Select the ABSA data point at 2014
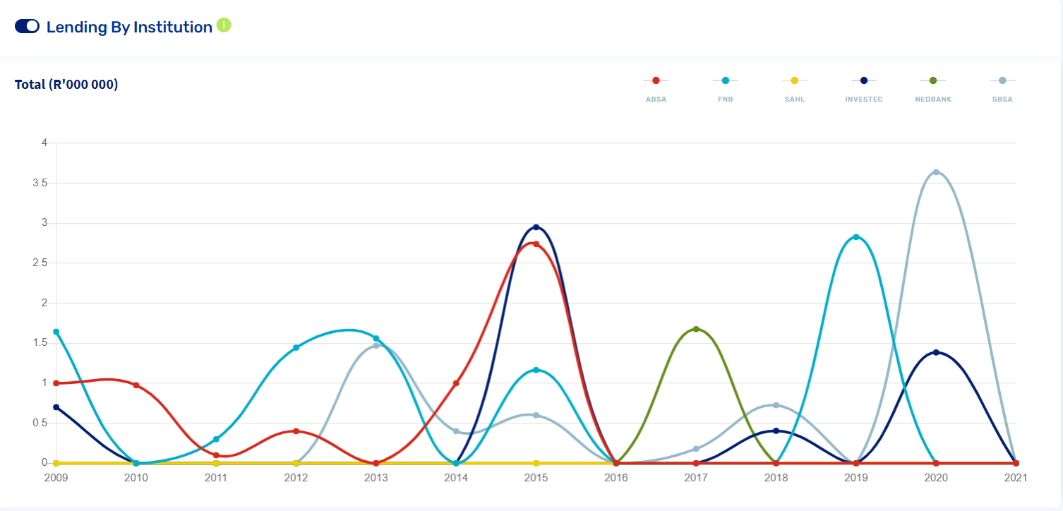The image size is (1063, 511). (x=456, y=383)
